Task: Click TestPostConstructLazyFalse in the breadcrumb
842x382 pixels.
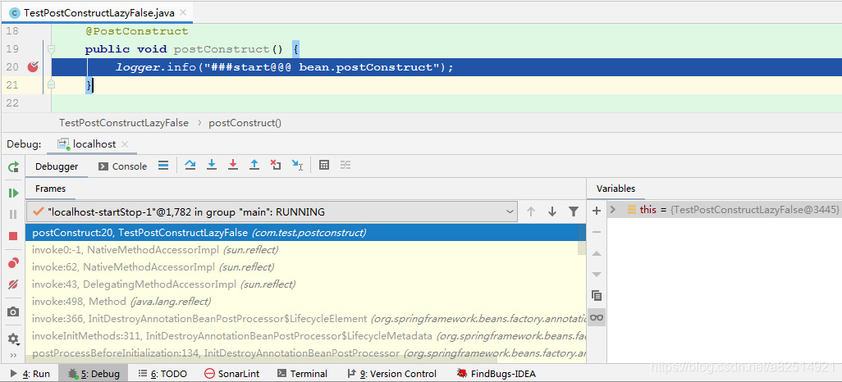Action: [x=124, y=123]
